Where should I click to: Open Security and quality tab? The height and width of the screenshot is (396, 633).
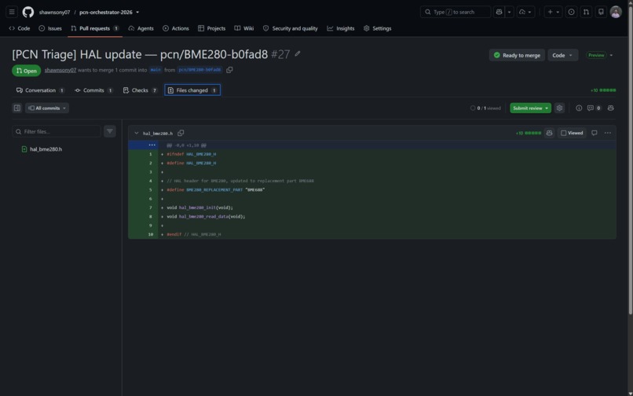click(291, 28)
